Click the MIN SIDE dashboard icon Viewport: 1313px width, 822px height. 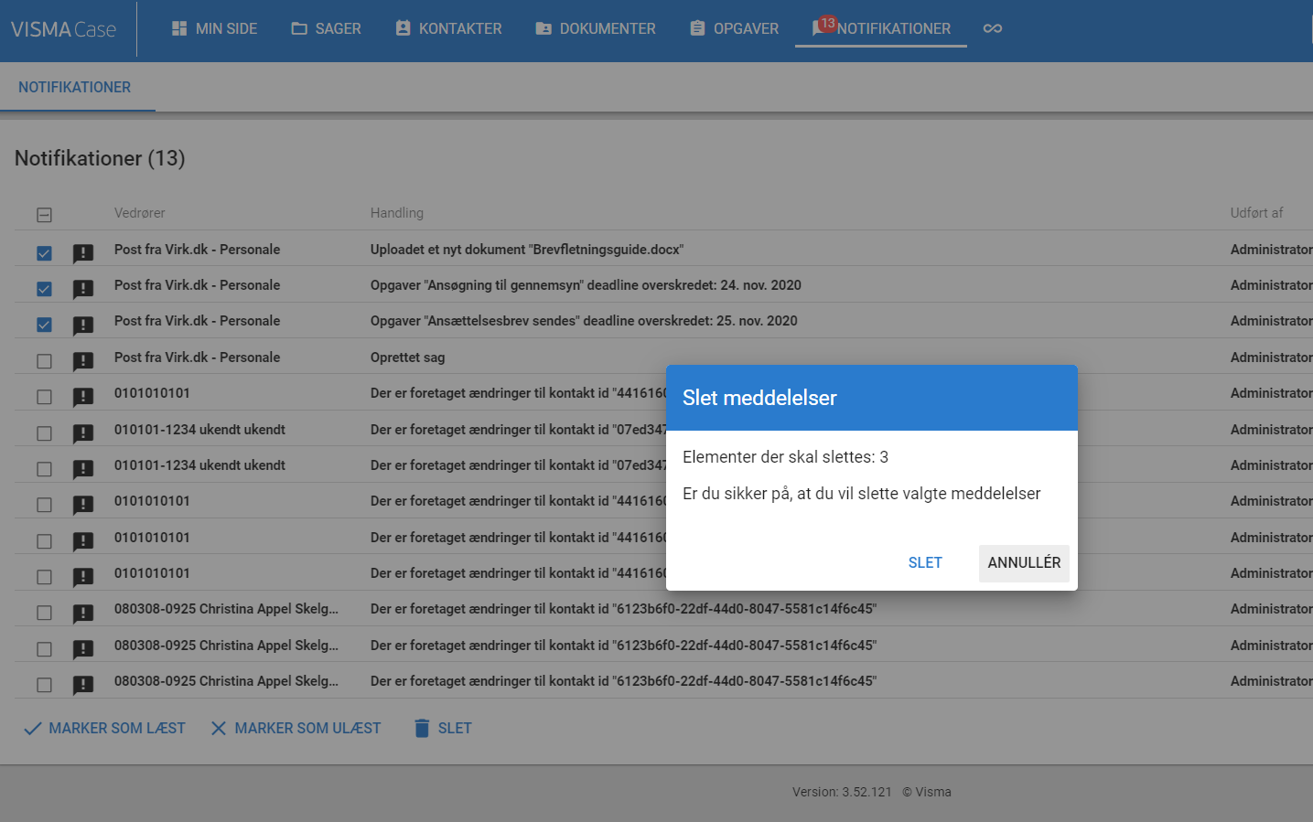tap(179, 28)
